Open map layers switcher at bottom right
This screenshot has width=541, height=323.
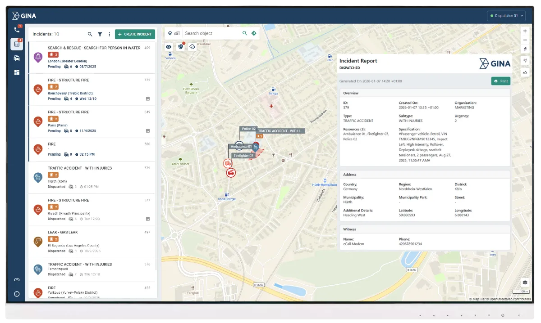click(525, 282)
